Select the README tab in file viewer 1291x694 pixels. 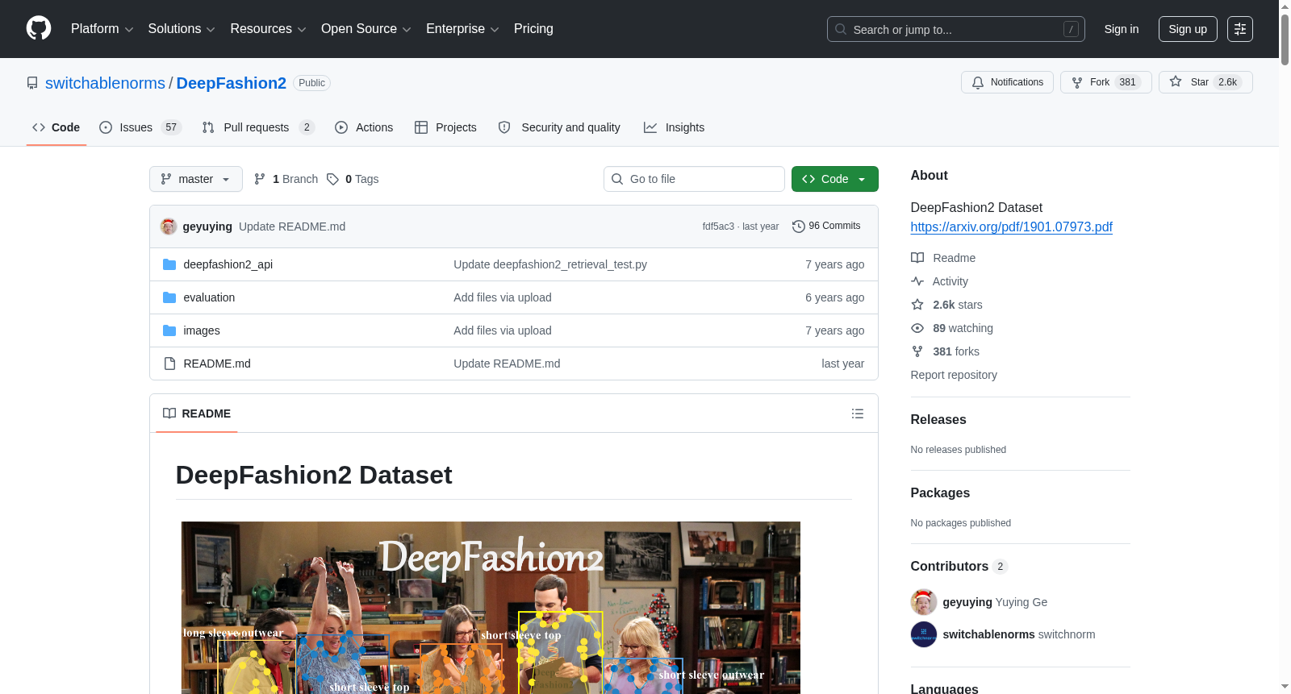point(197,413)
